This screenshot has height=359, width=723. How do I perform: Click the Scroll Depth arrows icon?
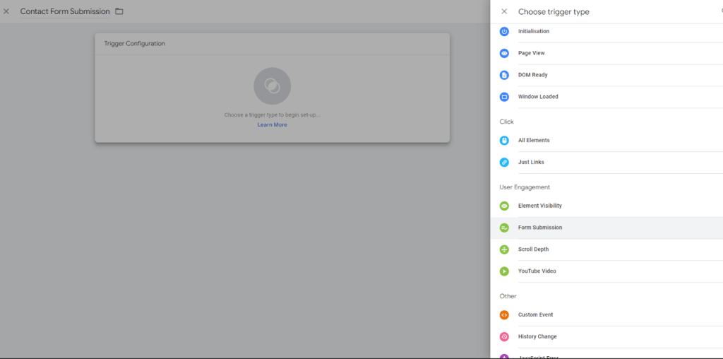click(504, 249)
